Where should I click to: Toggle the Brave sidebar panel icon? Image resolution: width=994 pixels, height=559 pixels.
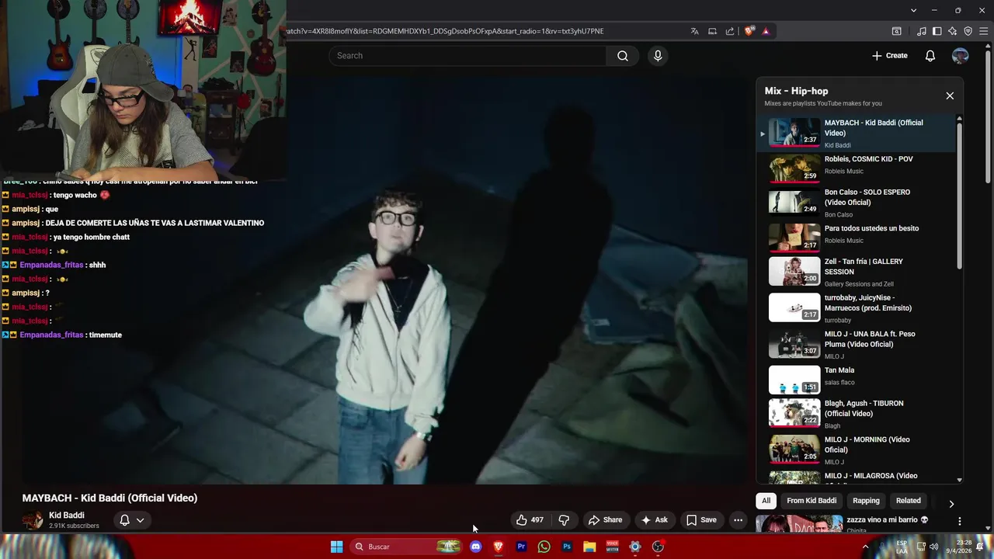click(x=937, y=31)
